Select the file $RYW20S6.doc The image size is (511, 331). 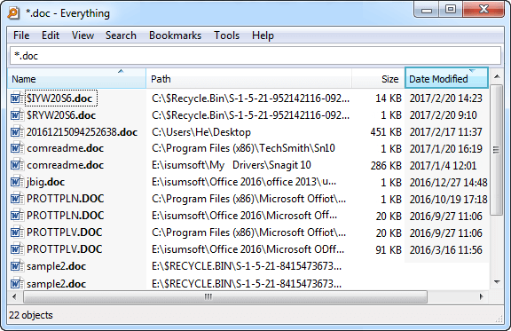pos(61,115)
